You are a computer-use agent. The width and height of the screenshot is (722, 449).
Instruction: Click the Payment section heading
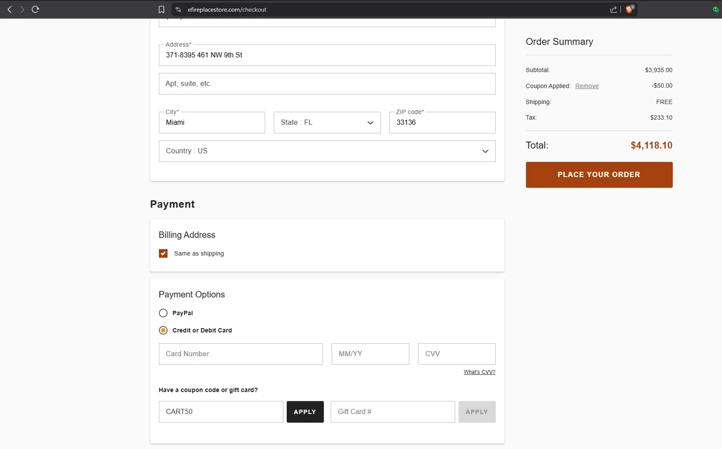[x=172, y=204]
